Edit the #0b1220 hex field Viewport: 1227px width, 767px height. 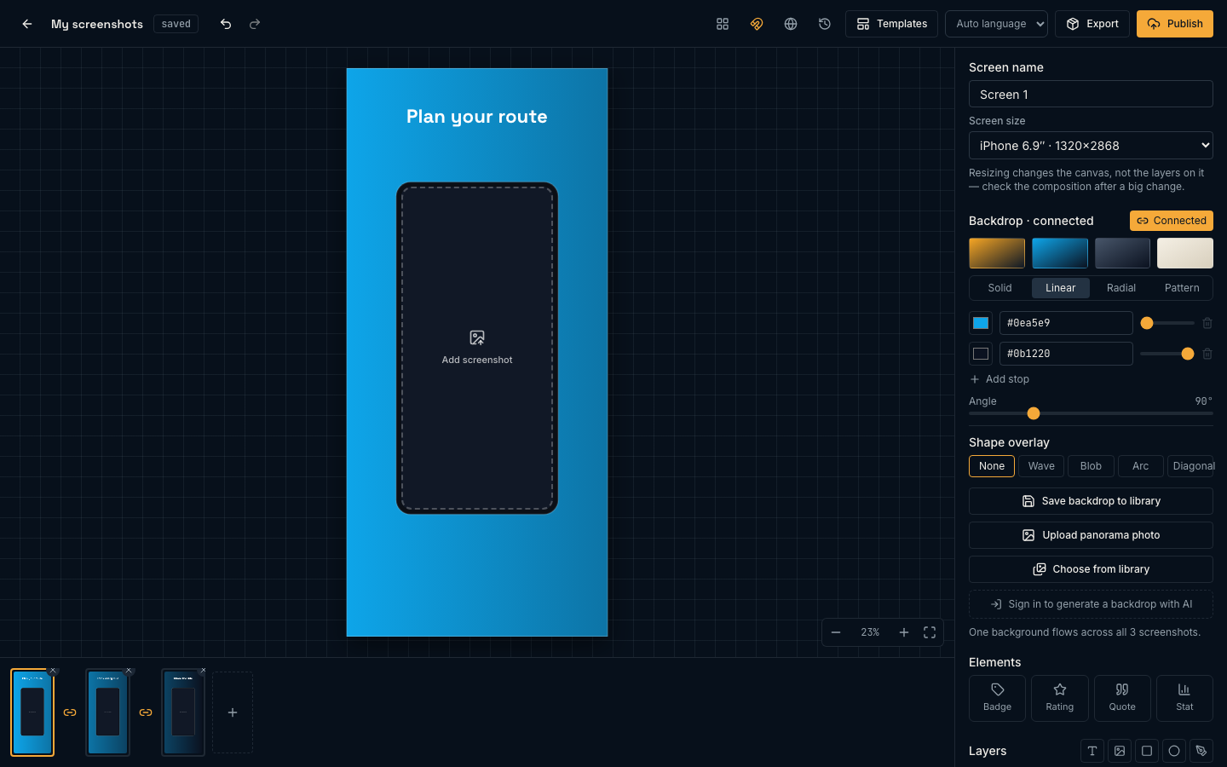[1066, 354]
